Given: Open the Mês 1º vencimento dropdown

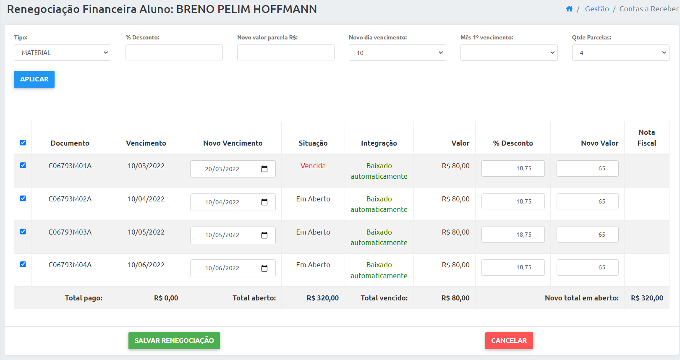Looking at the screenshot, I should 509,53.
